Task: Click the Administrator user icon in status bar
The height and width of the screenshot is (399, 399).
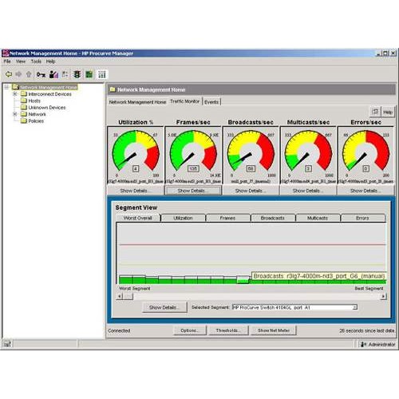Action: click(363, 345)
